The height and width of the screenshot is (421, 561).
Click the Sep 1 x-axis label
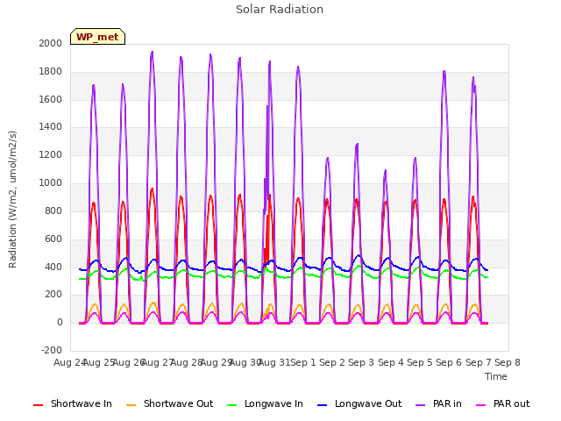(x=303, y=362)
